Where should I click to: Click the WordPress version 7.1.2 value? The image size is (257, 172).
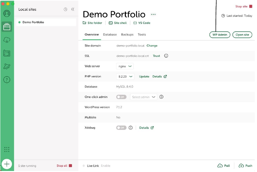(119, 107)
